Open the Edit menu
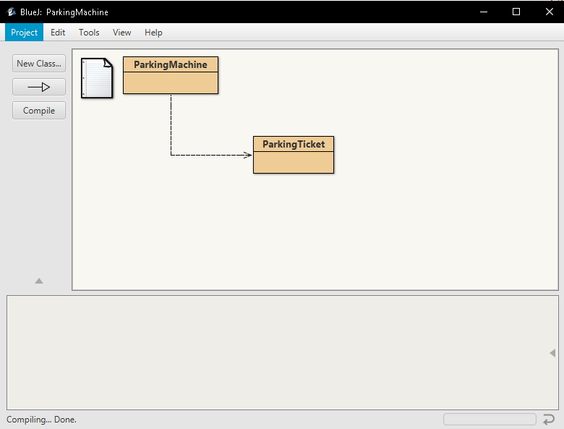Screen dimensions: 564x429 (x=58, y=33)
